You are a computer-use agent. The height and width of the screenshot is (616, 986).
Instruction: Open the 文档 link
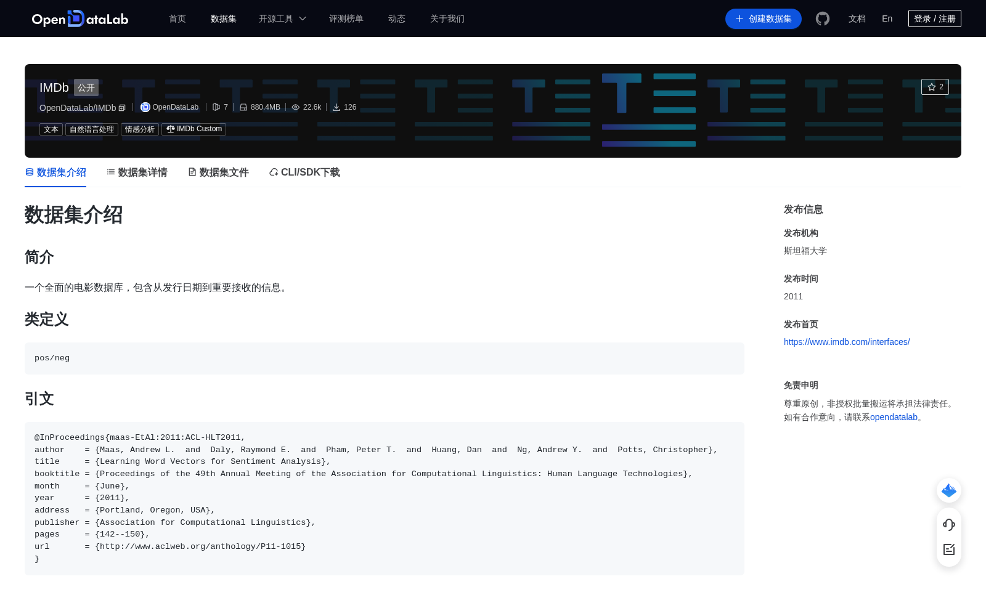857,18
